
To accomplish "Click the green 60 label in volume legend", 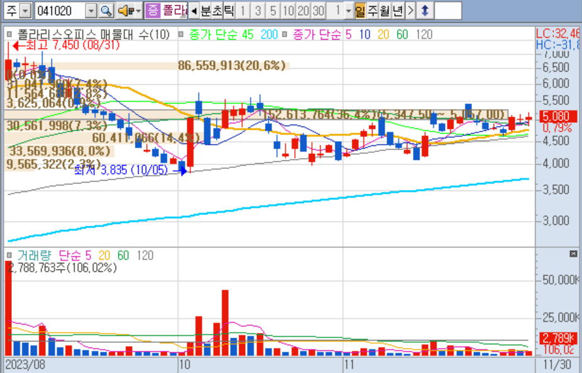I will pyautogui.click(x=123, y=255).
